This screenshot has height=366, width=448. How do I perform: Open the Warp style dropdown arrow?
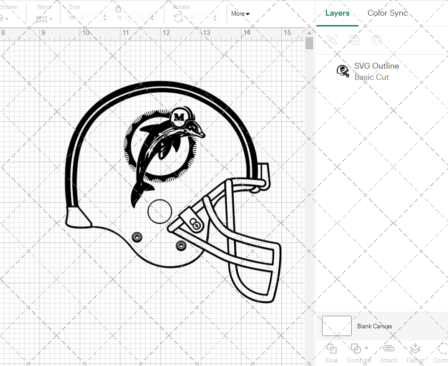click(x=52, y=20)
